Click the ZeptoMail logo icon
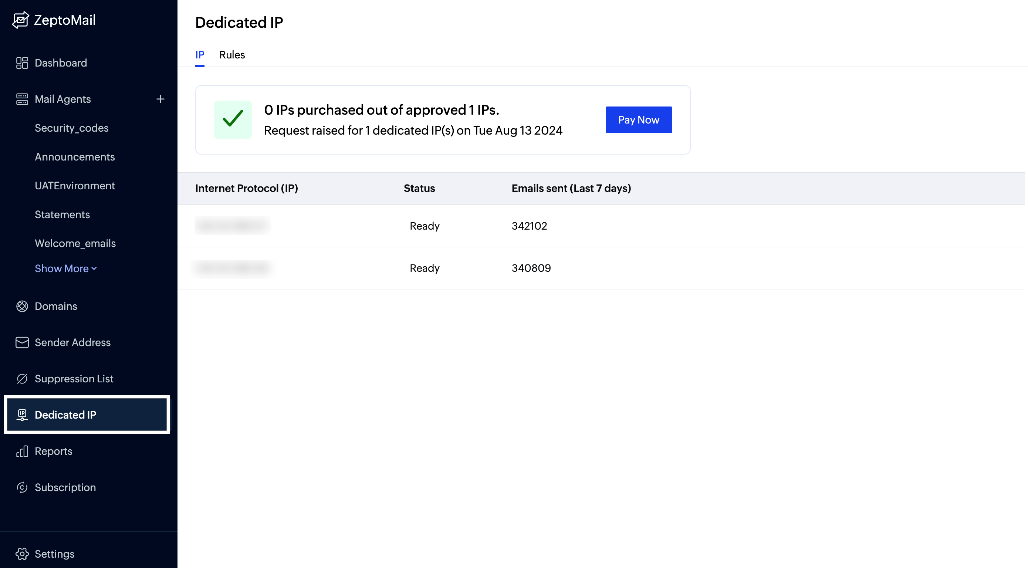Screen dimensions: 1028x568 click(21, 20)
